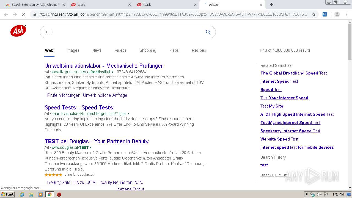
Task: Open Windows Start menu
Action: pyautogui.click(x=7, y=194)
